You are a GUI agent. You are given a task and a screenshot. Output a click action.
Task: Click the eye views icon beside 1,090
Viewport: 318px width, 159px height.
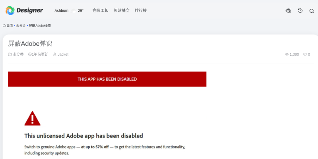(x=287, y=54)
